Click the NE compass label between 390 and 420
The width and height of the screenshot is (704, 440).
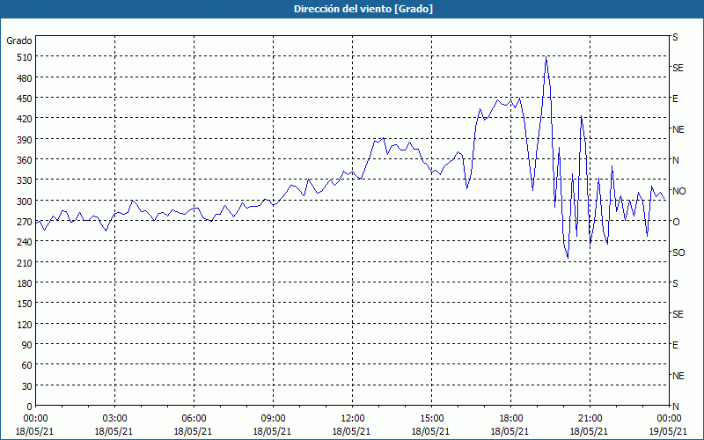click(678, 129)
